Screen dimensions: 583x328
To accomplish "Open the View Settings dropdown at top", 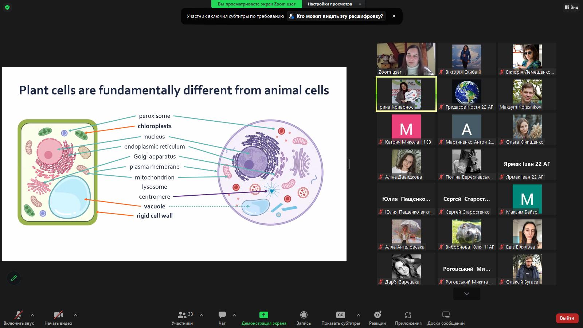I will [x=333, y=4].
